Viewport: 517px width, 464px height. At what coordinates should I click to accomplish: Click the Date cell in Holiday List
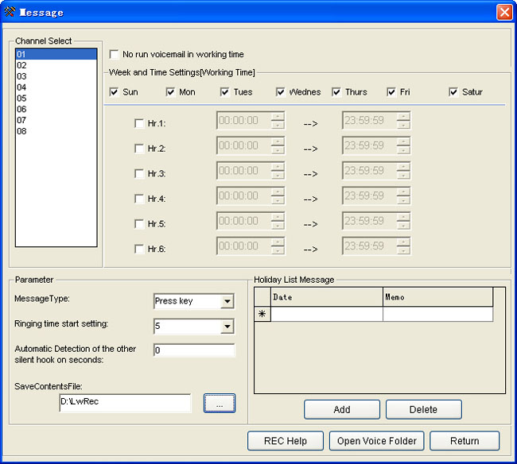[326, 315]
